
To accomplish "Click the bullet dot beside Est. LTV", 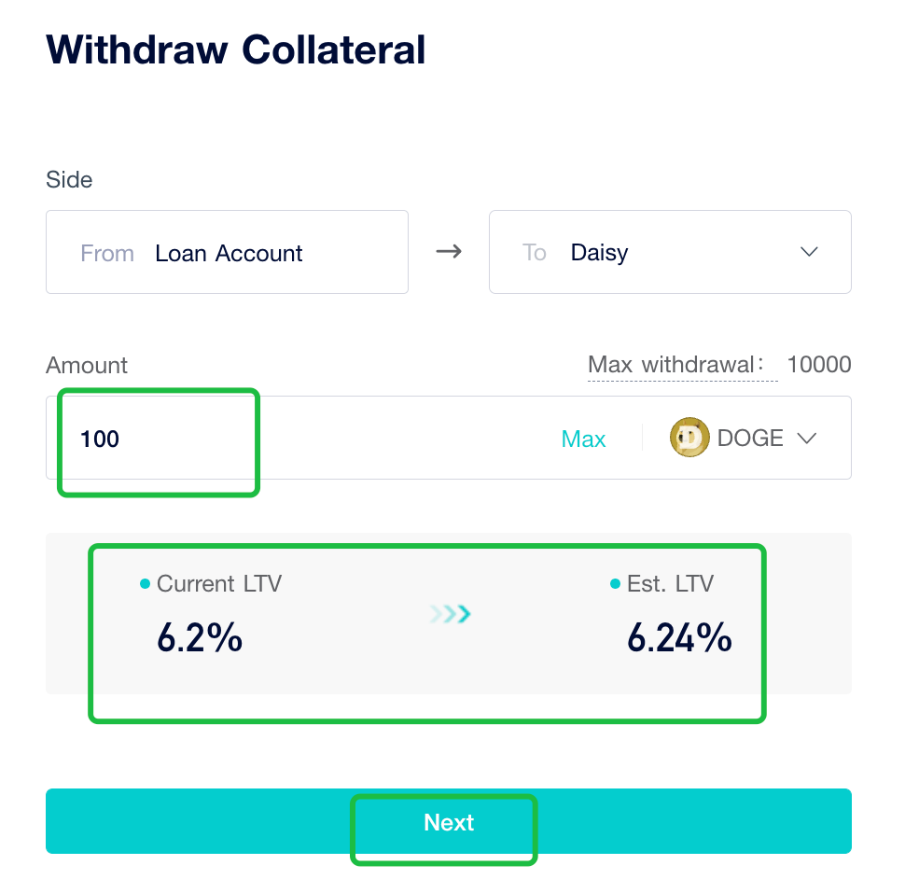I will point(612,583).
